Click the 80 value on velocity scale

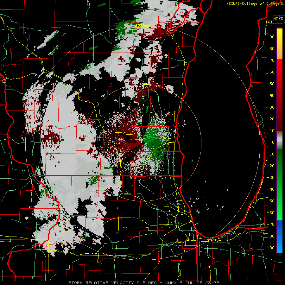(x=272, y=49)
